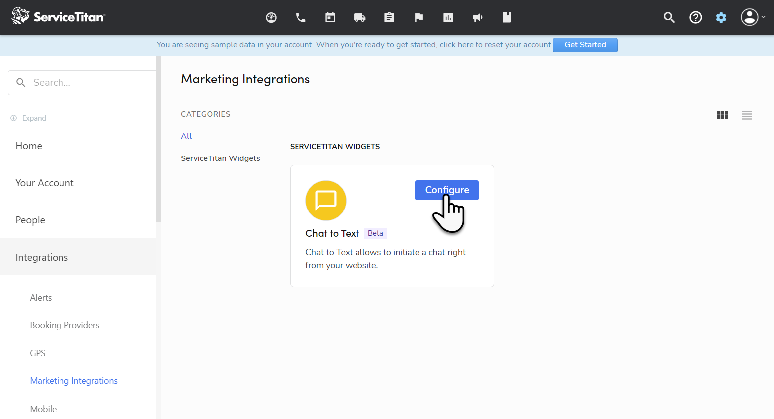Select Marketing Integrations in sidebar
Screen dimensions: 774x419
pyautogui.click(x=74, y=381)
